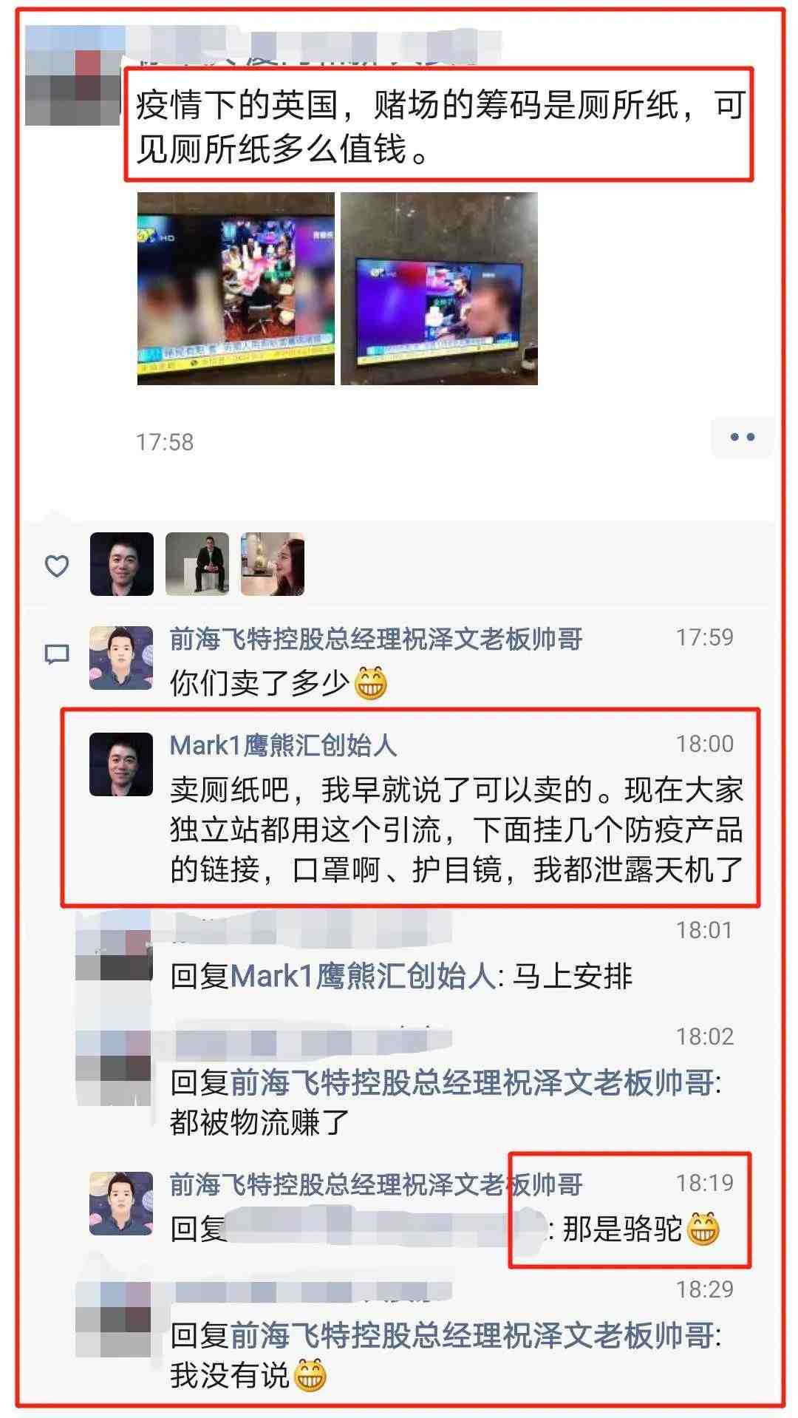Open the left TV photo thumbnail
The image size is (798, 1418).
tap(236, 288)
